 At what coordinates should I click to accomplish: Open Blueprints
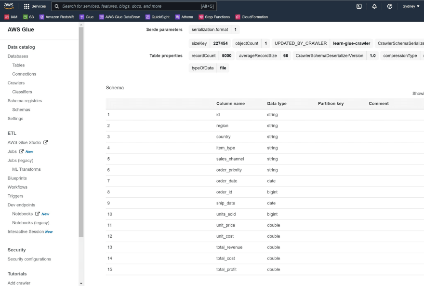tap(17, 178)
